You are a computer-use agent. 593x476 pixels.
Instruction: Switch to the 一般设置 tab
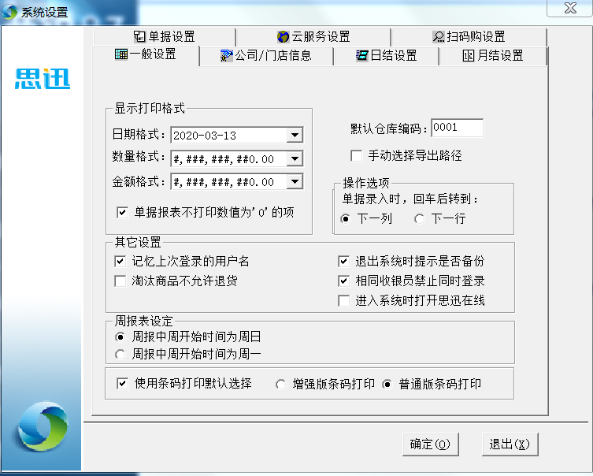(x=146, y=55)
